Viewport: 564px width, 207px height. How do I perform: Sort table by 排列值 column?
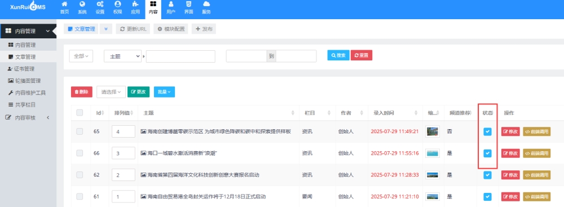[124, 113]
